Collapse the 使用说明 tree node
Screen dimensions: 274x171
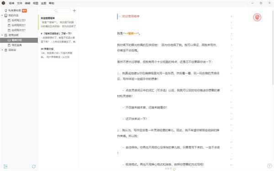[x=2, y=35]
